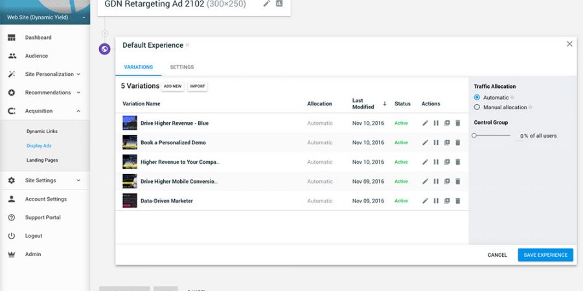Open thumbnail of Drive Higher Revenue - Blue
Viewport: 583px width, 291px height.
(x=130, y=123)
